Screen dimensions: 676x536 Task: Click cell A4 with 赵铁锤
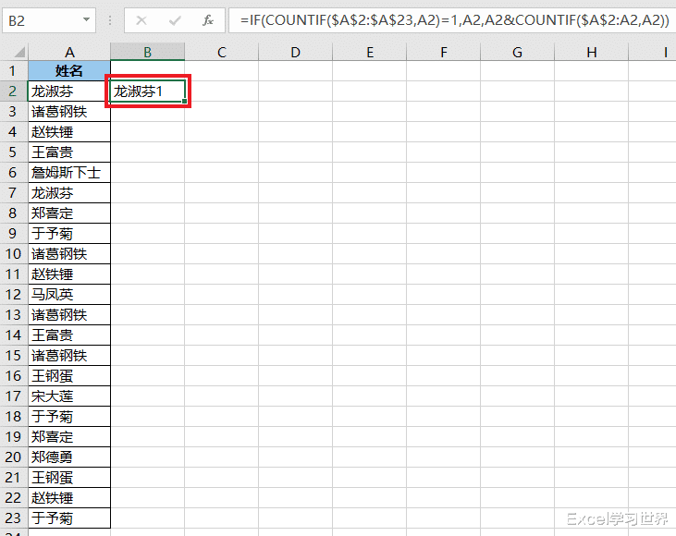[69, 131]
